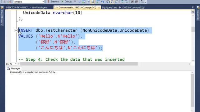Parse the query with the checkmark icon
The height and width of the screenshot is (112, 200).
click(79, 2)
